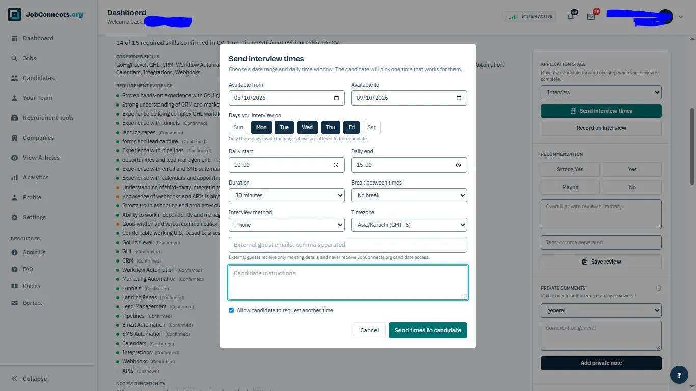Click clock icon in Daily end field
Screen dimensions: 696x391
(x=459, y=165)
